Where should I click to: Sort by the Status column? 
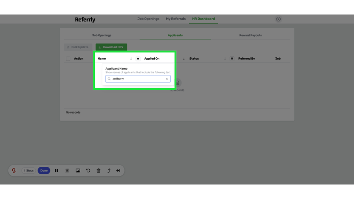click(x=225, y=58)
